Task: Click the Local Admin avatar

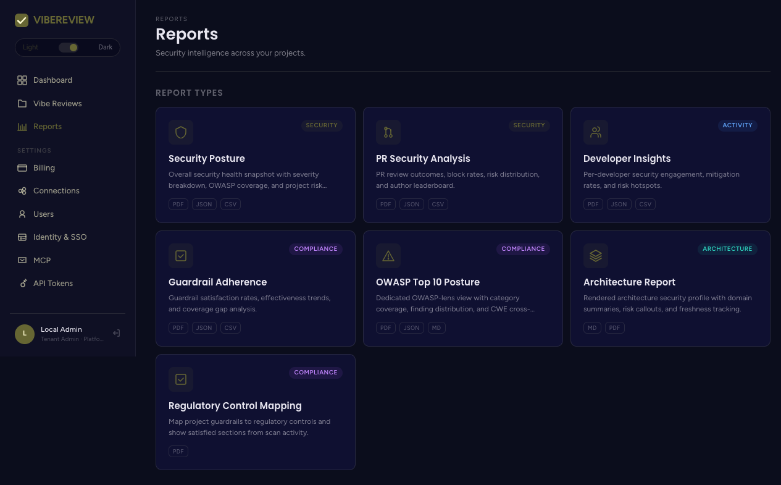Action: 25,334
